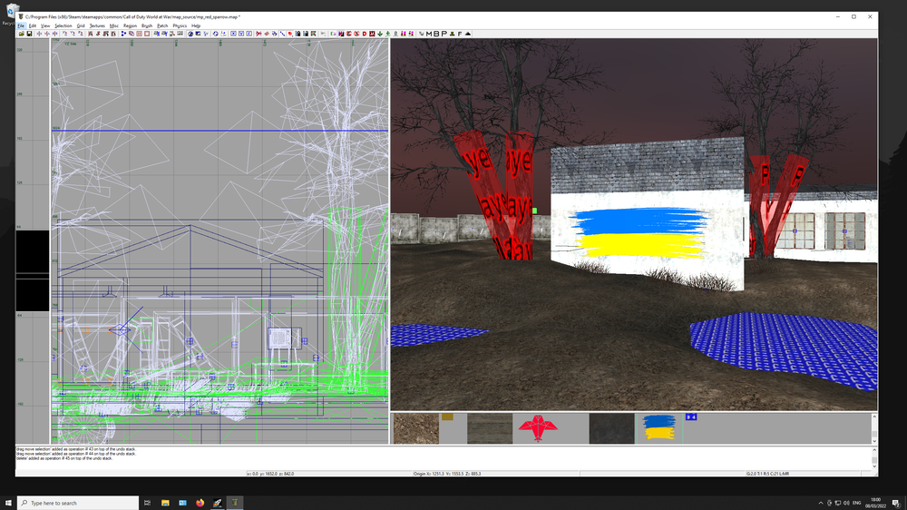This screenshot has height=510, width=907.
Task: Click the red blob toolbar icon
Action: (290, 34)
